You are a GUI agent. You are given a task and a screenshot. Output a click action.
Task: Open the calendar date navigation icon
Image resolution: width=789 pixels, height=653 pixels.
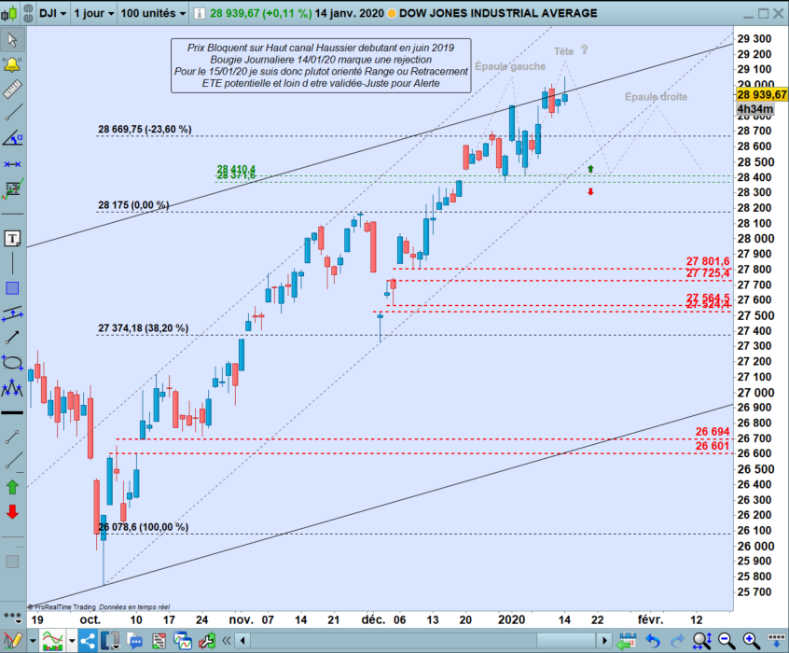point(627,641)
